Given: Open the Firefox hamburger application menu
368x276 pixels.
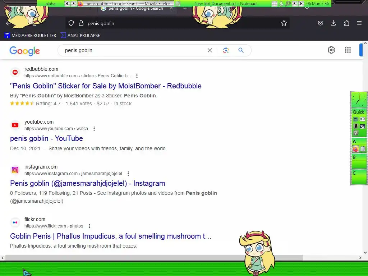Looking at the screenshot, I should pos(359,23).
